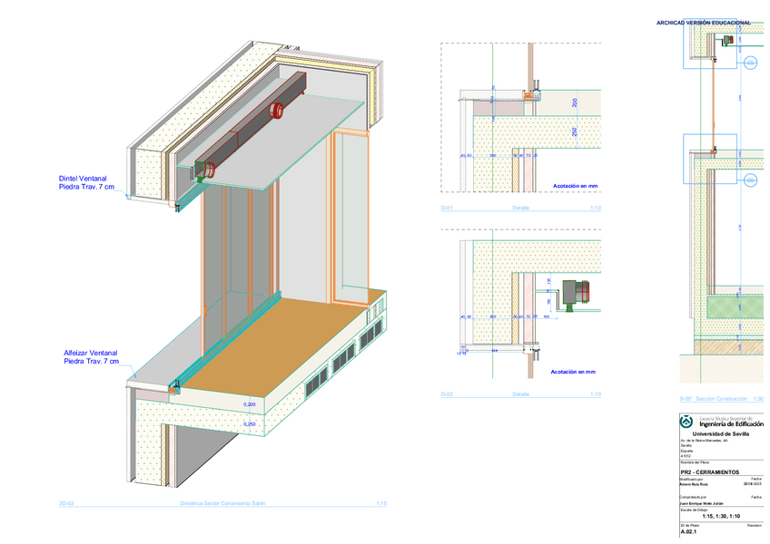This screenshot has width=770, height=544.
Task: Click the 0,250 dimension on axonometric slab
Action: 249,423
